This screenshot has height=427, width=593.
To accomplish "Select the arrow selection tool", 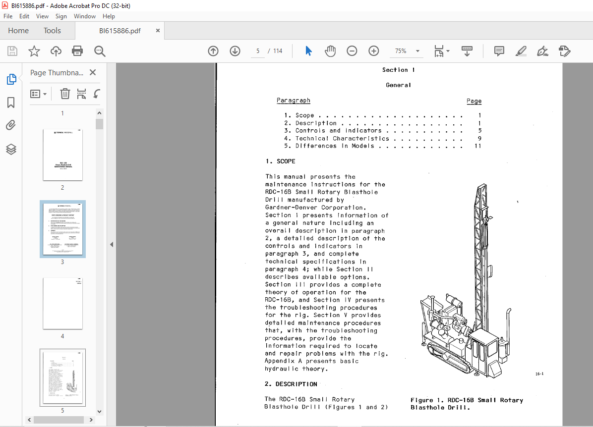I will coord(308,51).
